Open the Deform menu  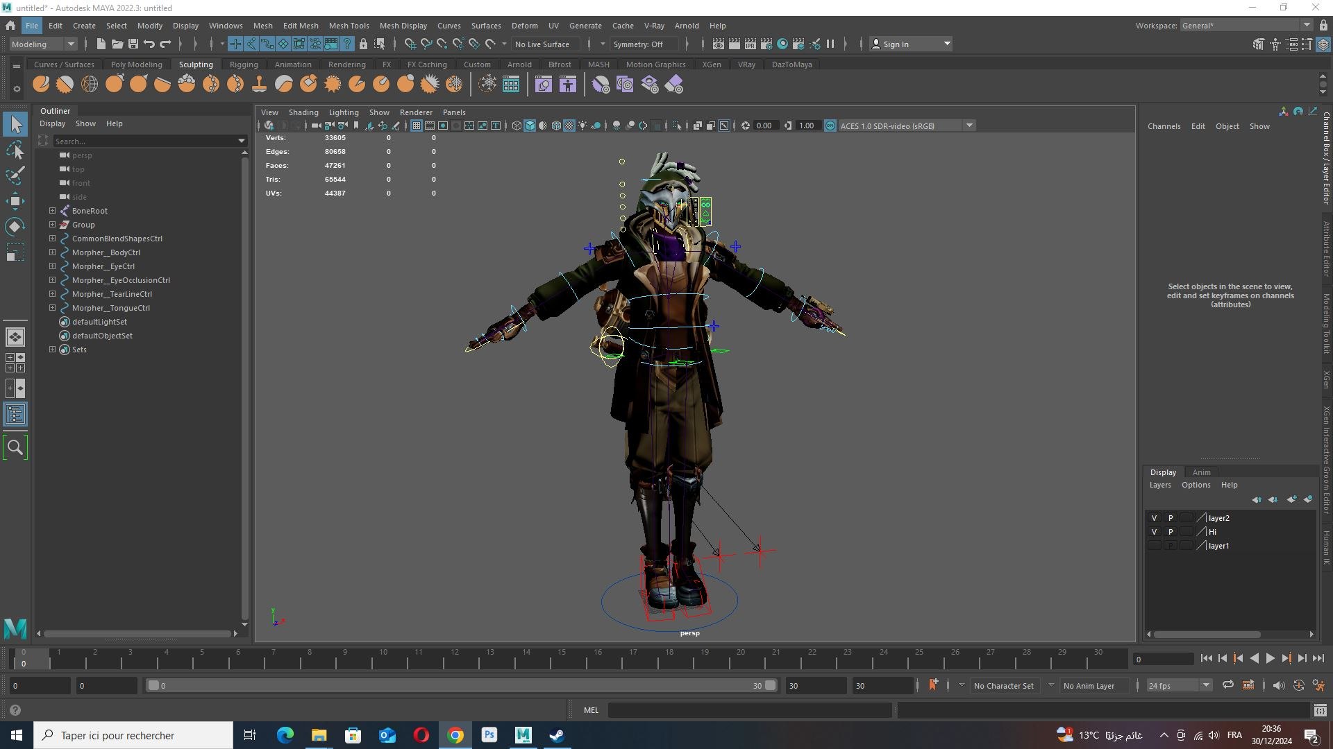[x=524, y=26]
